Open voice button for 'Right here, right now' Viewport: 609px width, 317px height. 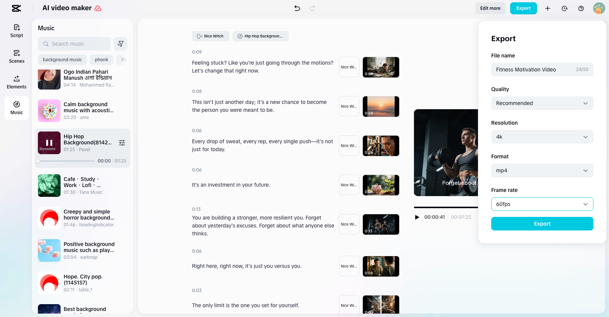[x=349, y=266]
